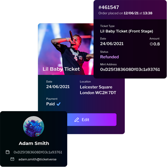Image resolution: width=167 pixels, height=167 pixels.
Task: Click the Refunded status text
Action: tap(109, 57)
